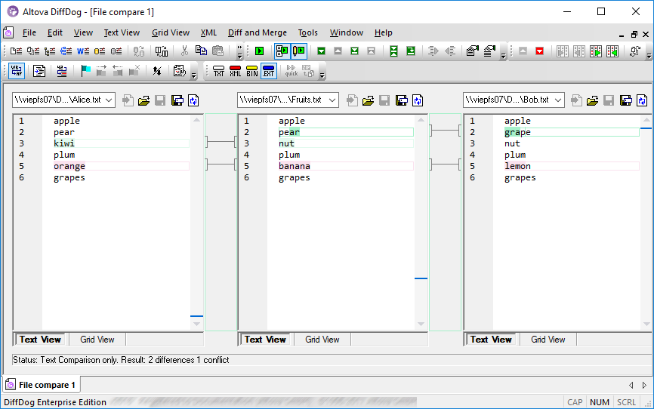This screenshot has height=409, width=654.
Task: Open Alice.txt file path dropdown
Action: 109,100
